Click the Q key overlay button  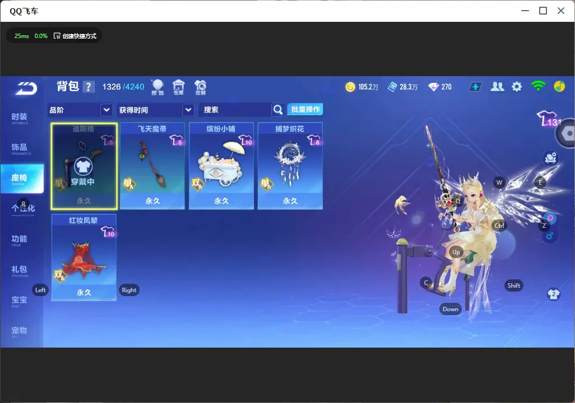tap(458, 201)
